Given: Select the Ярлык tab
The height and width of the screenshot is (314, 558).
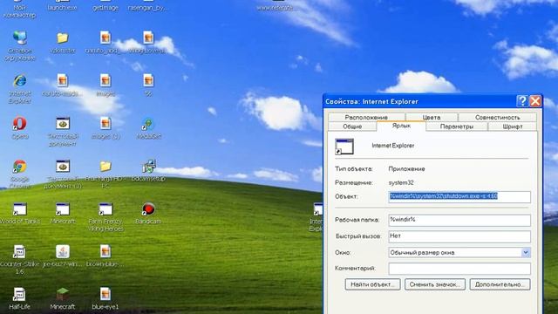Looking at the screenshot, I should tap(401, 126).
